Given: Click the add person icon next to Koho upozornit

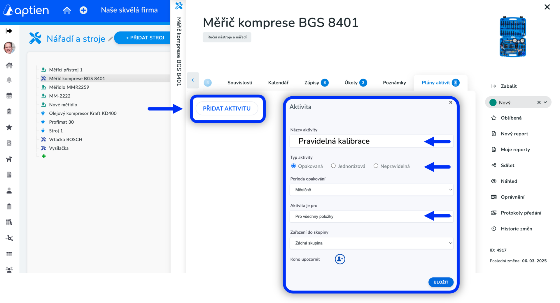Looking at the screenshot, I should tap(340, 259).
